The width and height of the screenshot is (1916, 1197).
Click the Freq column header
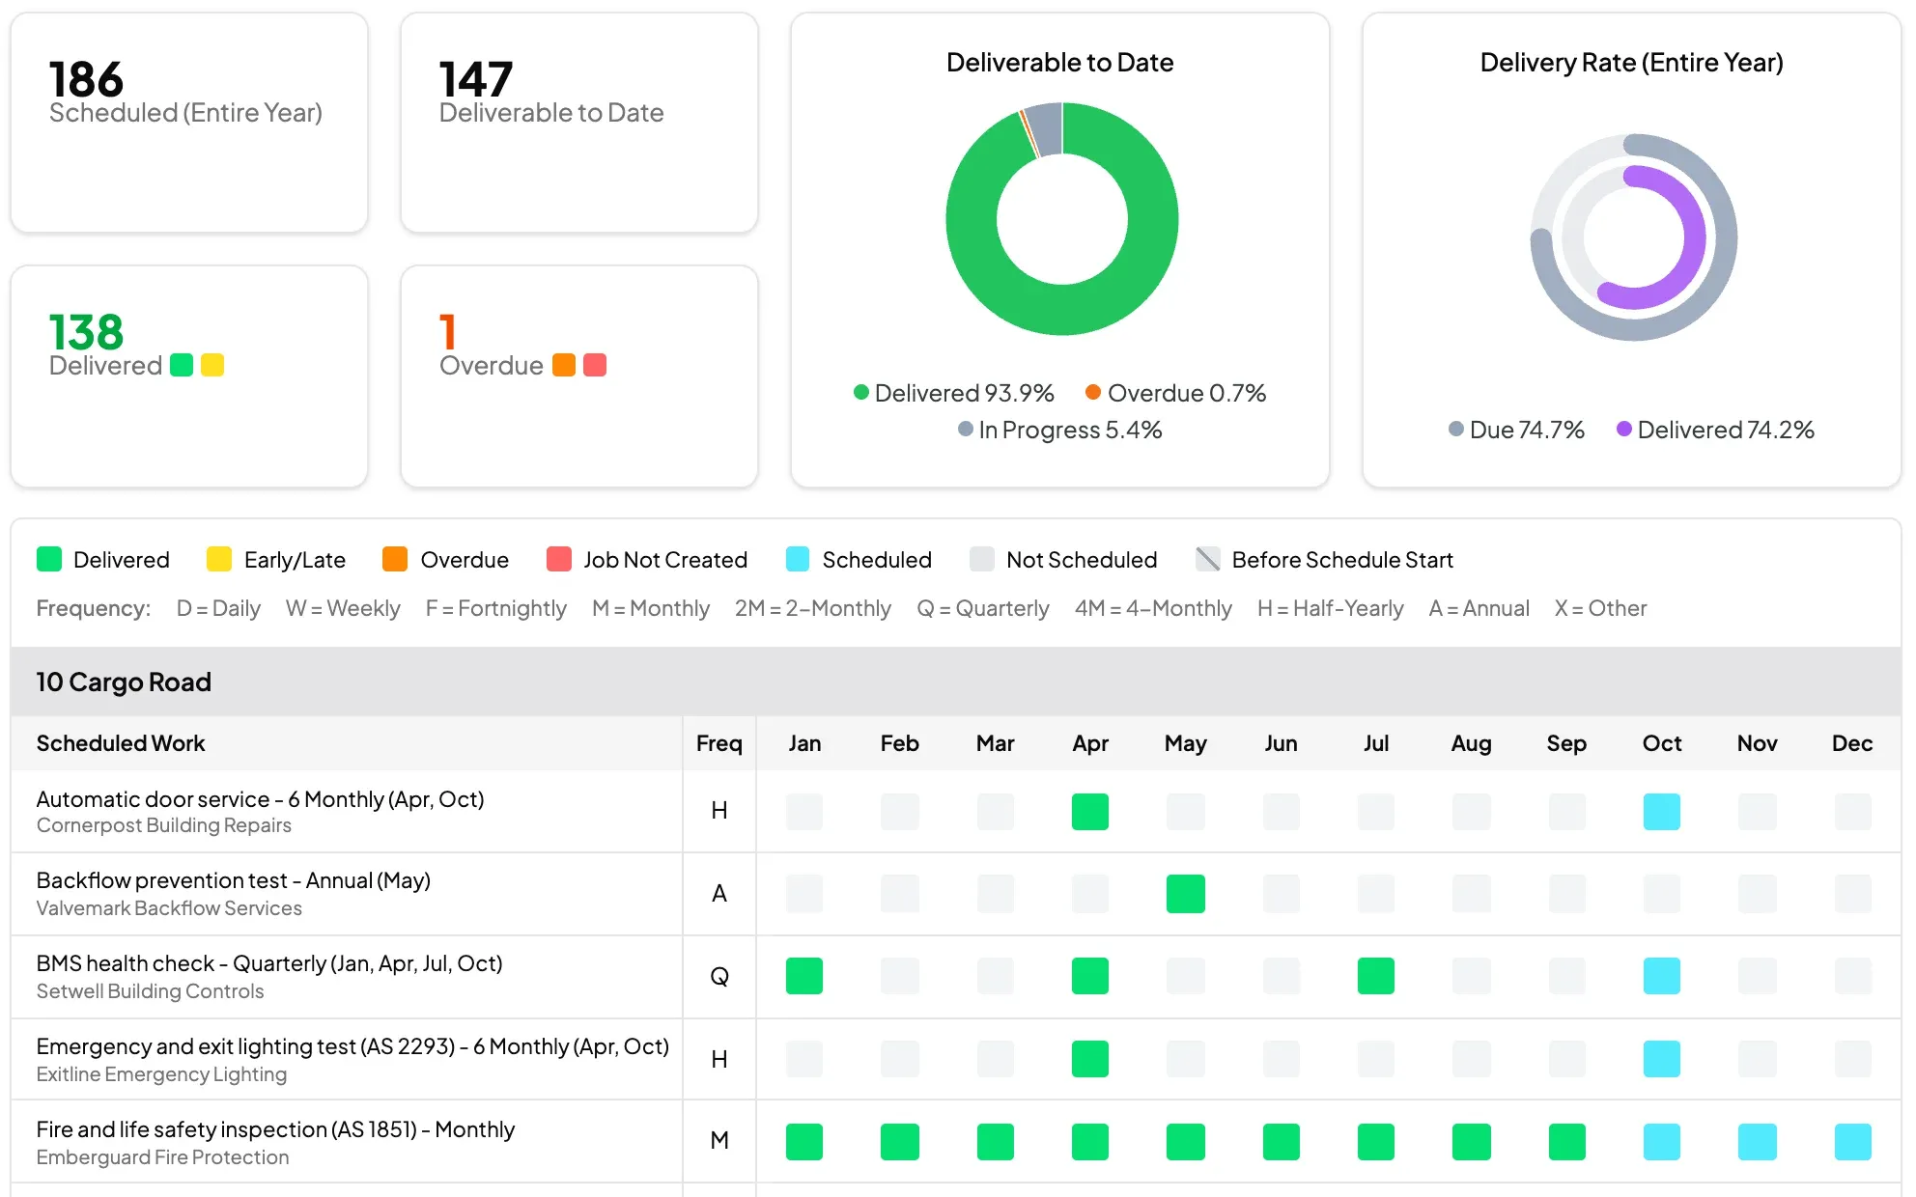[x=719, y=743]
